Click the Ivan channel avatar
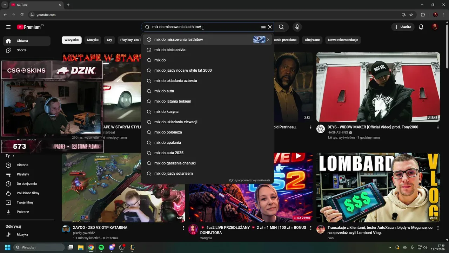This screenshot has height=253, width=449. (x=321, y=229)
